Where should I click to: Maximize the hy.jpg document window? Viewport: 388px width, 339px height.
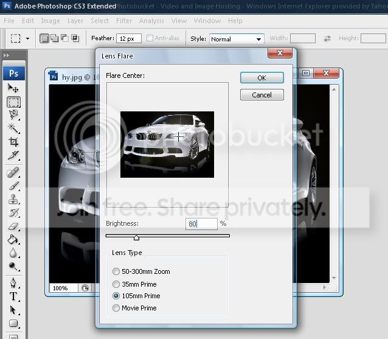(306, 73)
